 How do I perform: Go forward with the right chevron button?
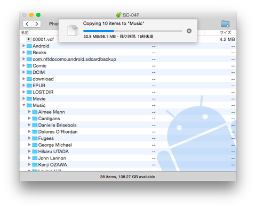36,24
